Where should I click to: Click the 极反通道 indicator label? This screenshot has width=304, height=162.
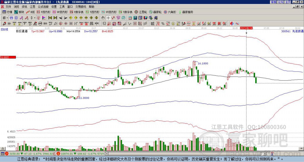tap(22, 31)
